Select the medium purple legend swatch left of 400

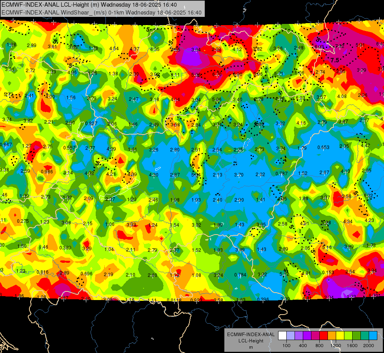(x=299, y=336)
